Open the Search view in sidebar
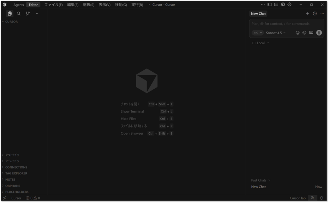 click(x=19, y=13)
